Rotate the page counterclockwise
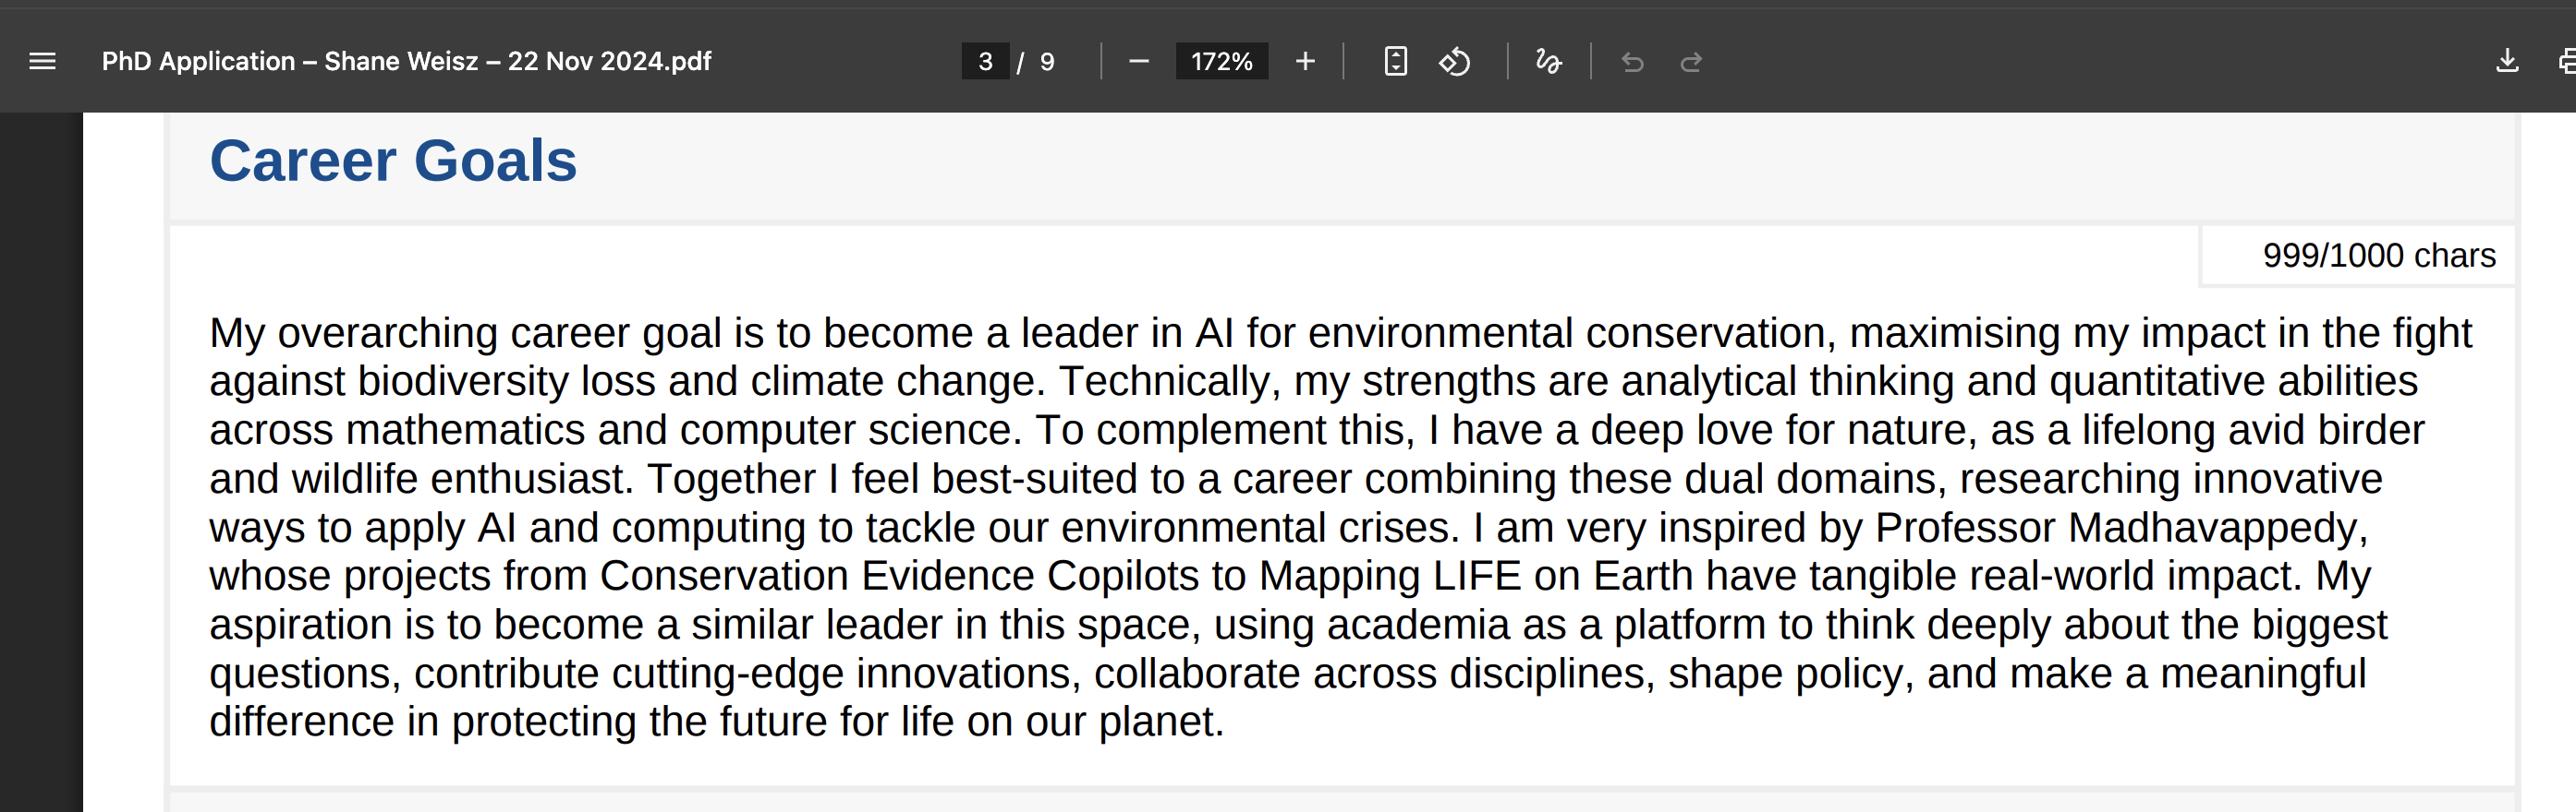Image resolution: width=2576 pixels, height=812 pixels. point(1456,61)
